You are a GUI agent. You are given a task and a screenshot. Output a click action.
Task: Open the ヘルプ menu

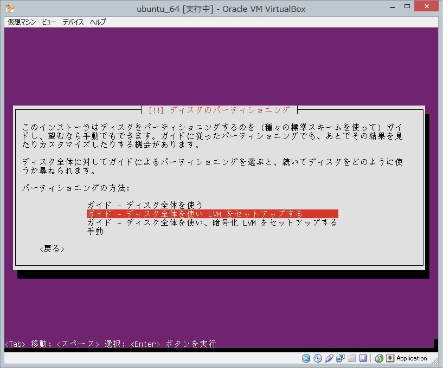98,22
